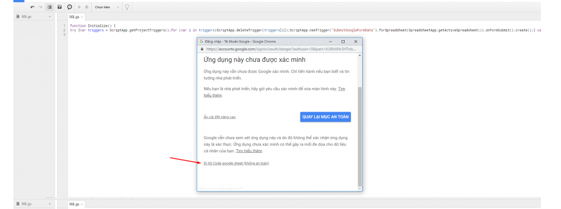Click the lightbulb icon in toolbar
The width and height of the screenshot is (561, 209).
coord(127,7)
